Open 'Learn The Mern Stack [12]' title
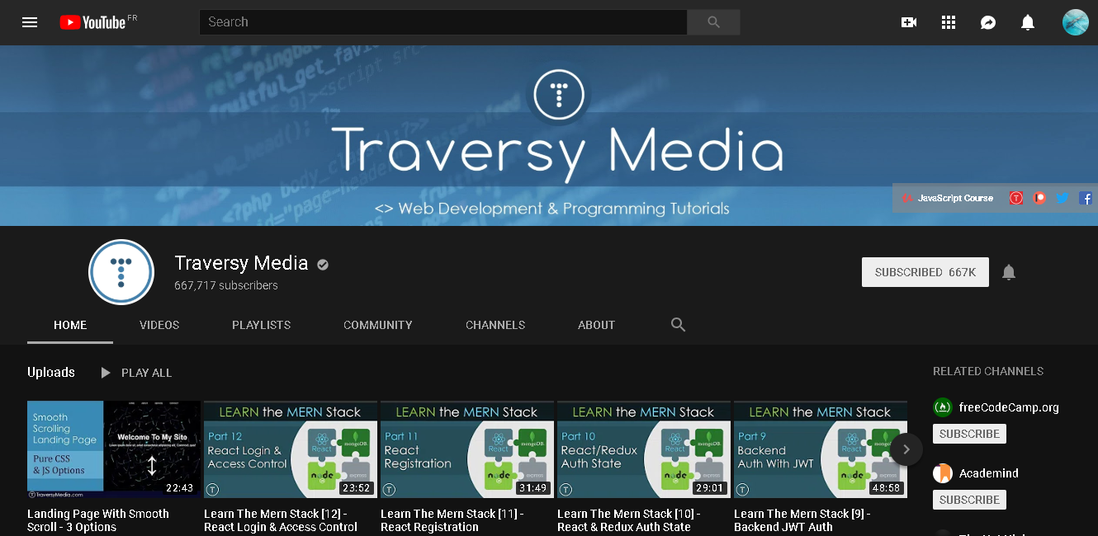Viewport: 1098px width, 536px height. point(281,520)
